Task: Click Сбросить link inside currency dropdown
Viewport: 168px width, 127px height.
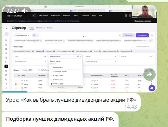Action: click(x=53, y=64)
